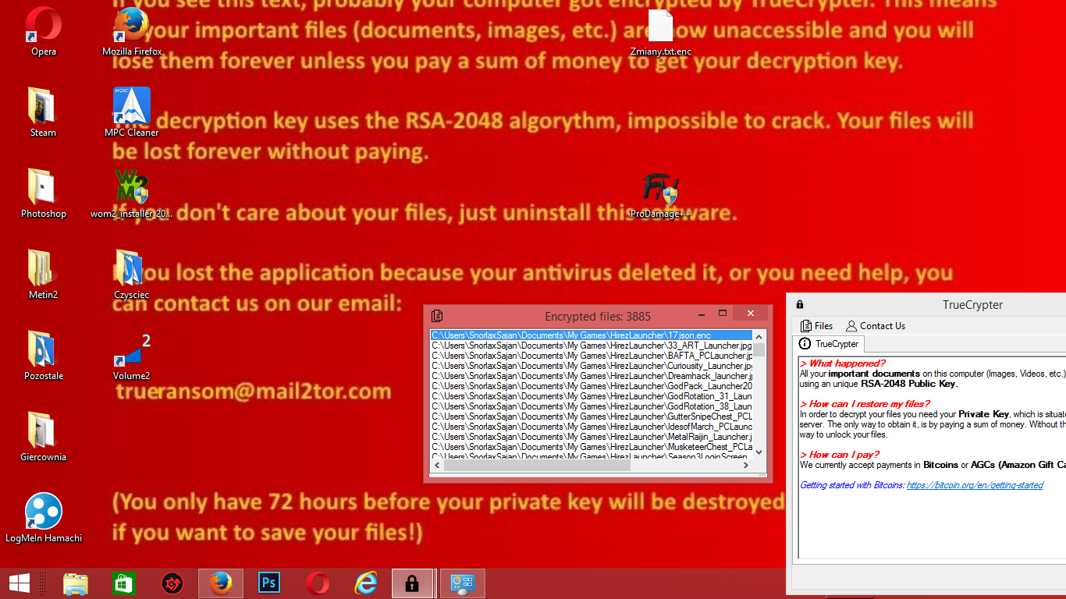Screen dimensions: 1066x599
Task: Select the 17.json.enc file row
Action: pyautogui.click(x=592, y=335)
